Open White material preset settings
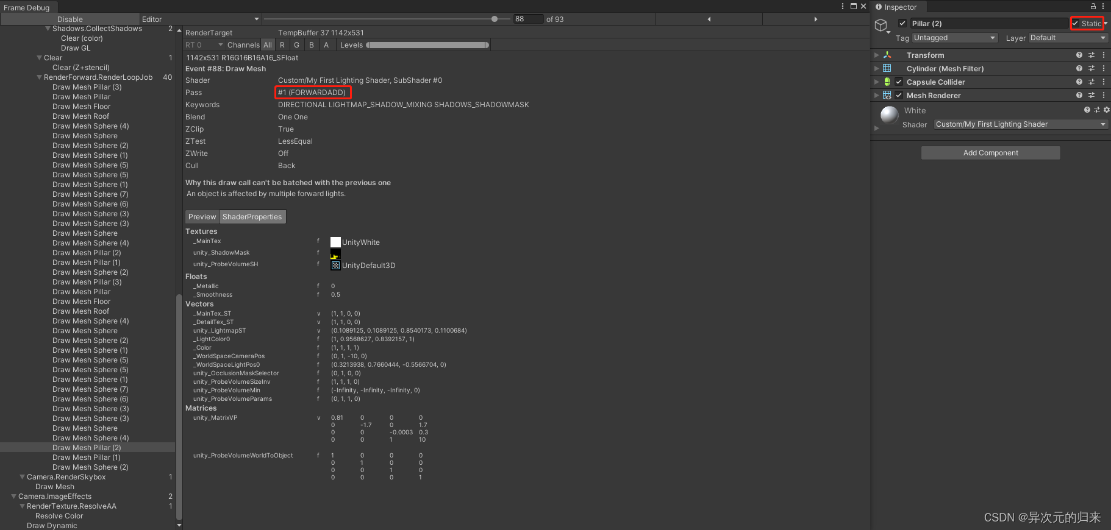Viewport: 1111px width, 530px height. [x=1097, y=110]
